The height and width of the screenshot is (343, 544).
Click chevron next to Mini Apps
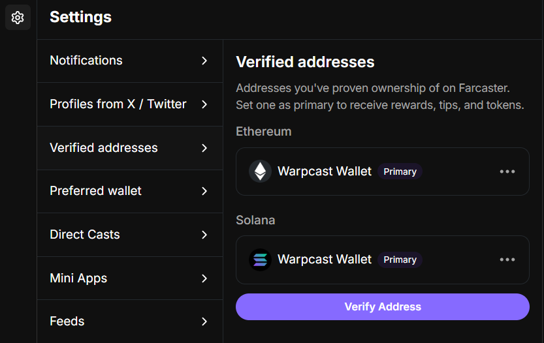coord(204,278)
